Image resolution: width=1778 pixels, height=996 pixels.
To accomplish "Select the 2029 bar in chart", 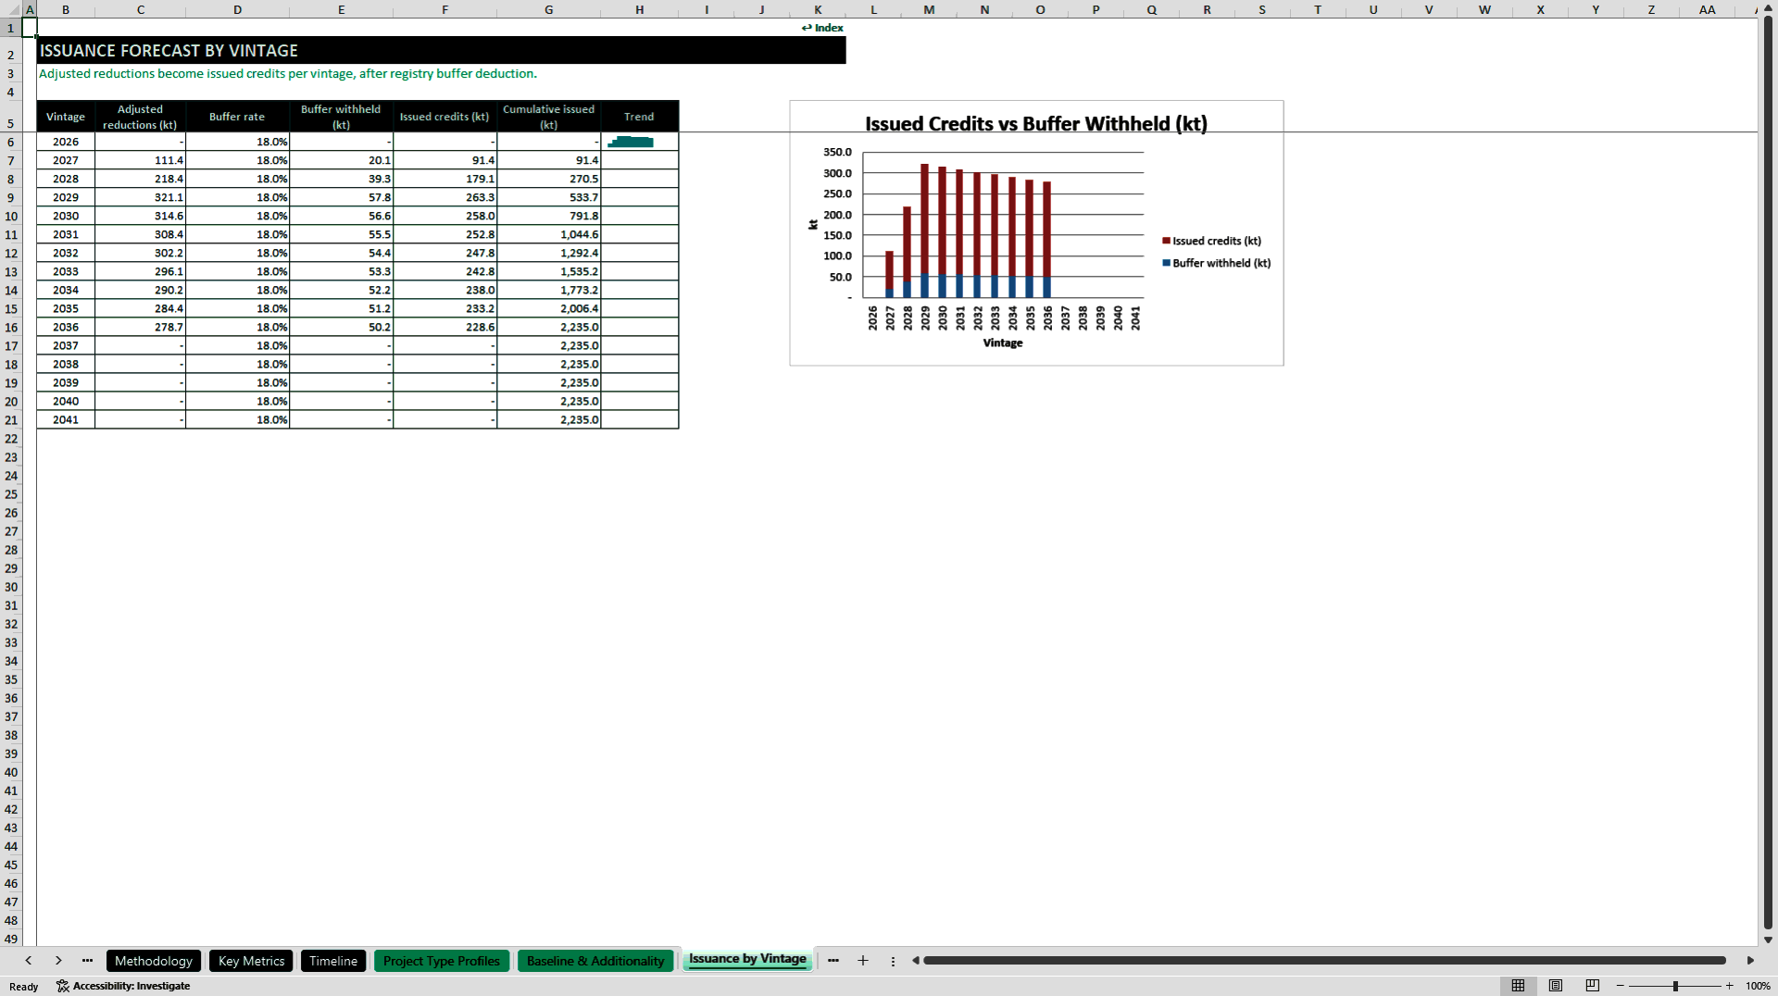I will click(x=924, y=230).
